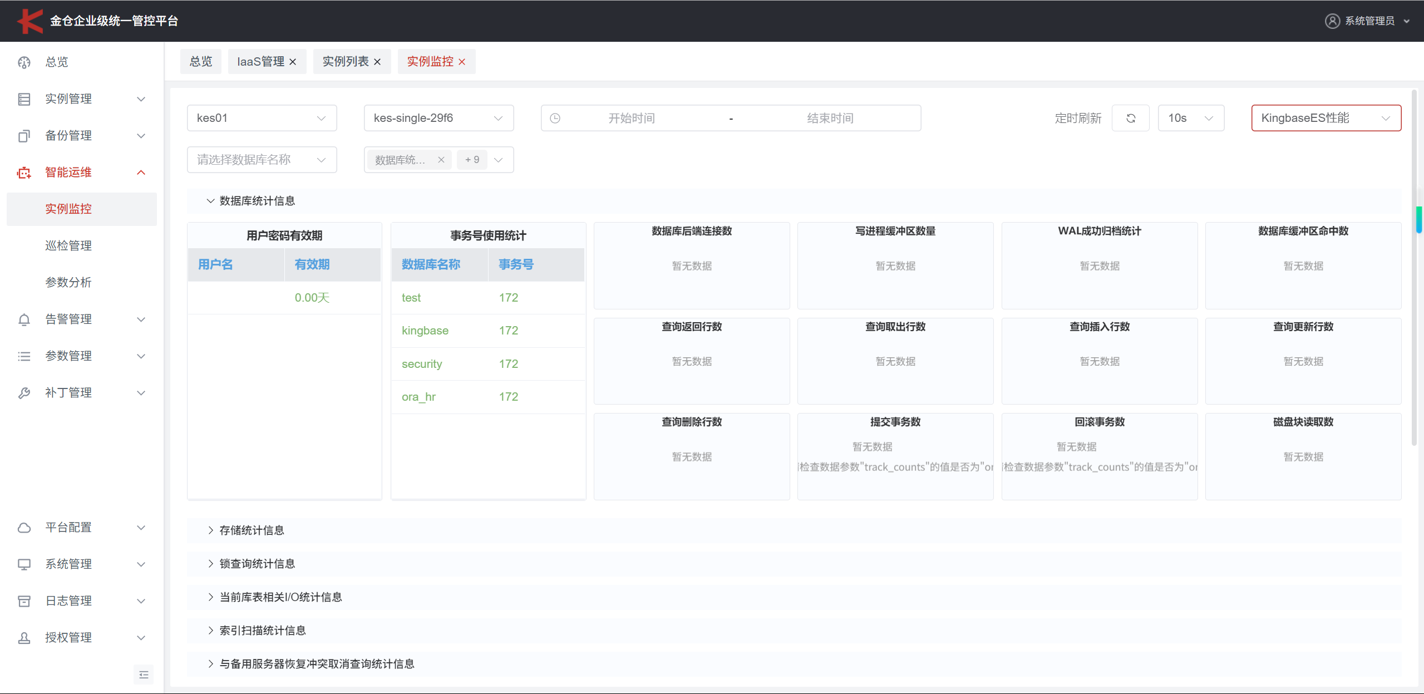
Task: Switch to the 总览 tab
Action: pyautogui.click(x=200, y=61)
